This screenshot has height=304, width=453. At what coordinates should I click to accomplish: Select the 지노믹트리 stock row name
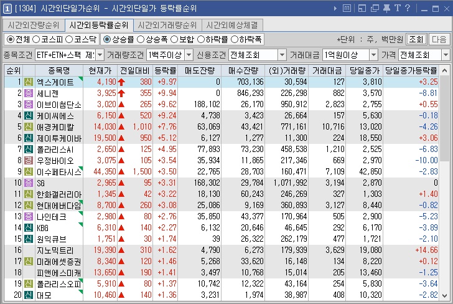click(x=55, y=250)
